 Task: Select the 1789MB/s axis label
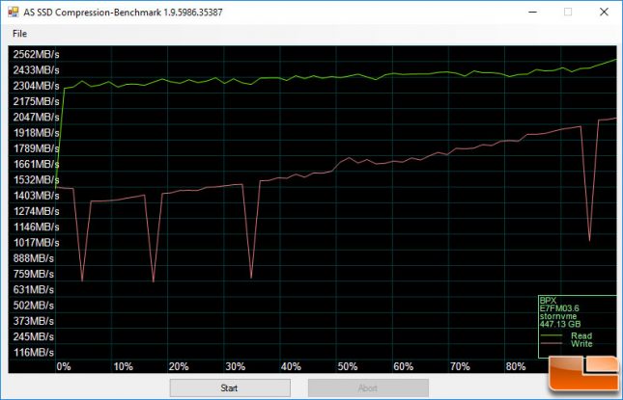[x=36, y=148]
